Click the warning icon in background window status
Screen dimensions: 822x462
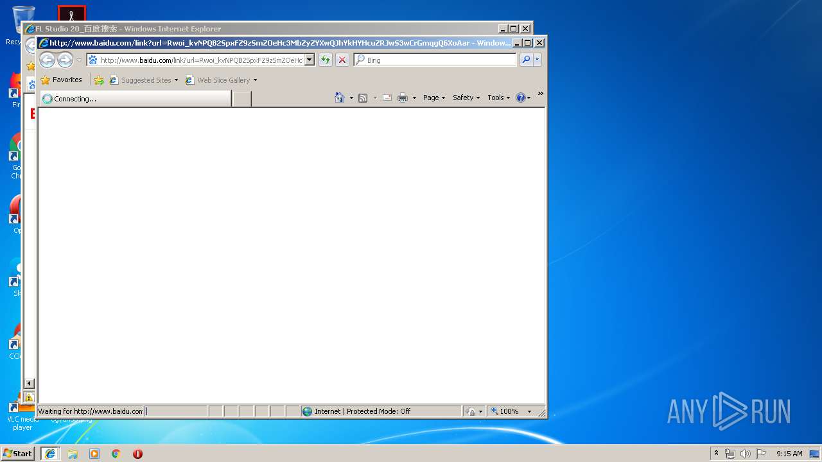pyautogui.click(x=30, y=398)
